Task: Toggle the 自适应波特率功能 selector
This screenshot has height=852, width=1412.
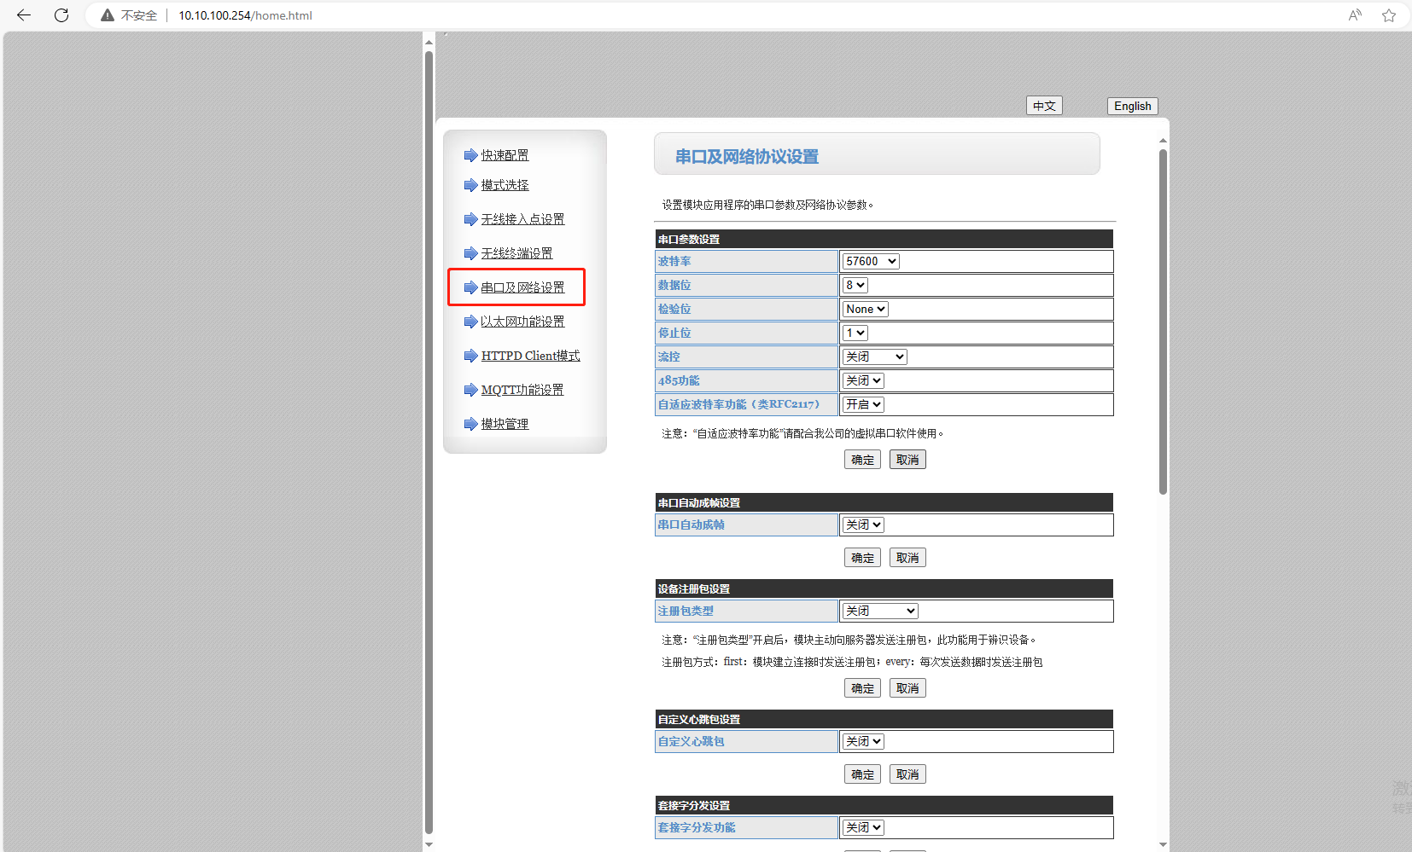Action: pos(863,405)
